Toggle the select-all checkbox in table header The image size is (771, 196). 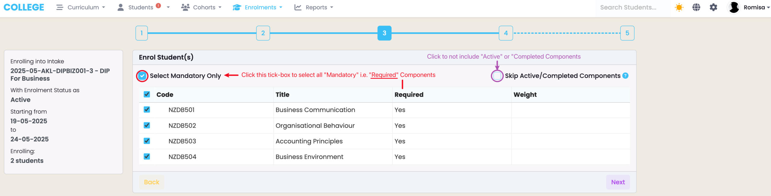[x=147, y=94]
